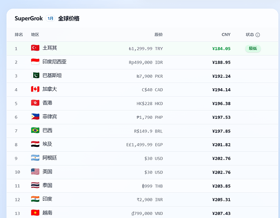Select the 香港 region name
The height and width of the screenshot is (218, 280).
(47, 103)
